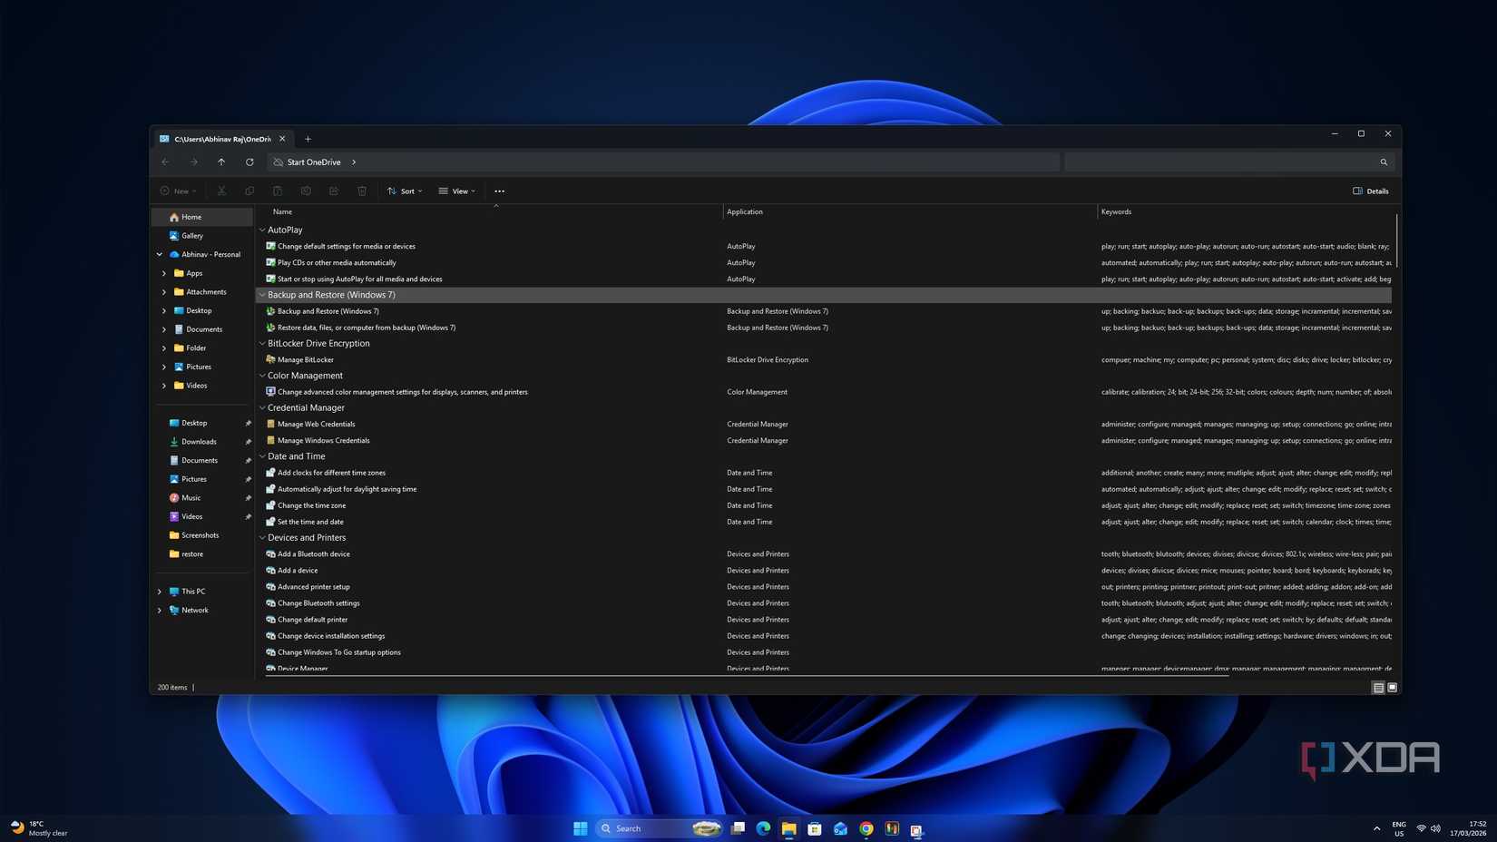Open the See more ellipsis menu

tap(499, 191)
